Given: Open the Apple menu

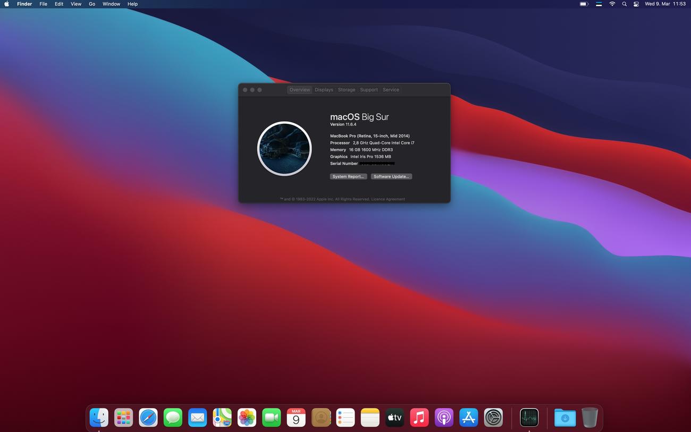Looking at the screenshot, I should (7, 4).
